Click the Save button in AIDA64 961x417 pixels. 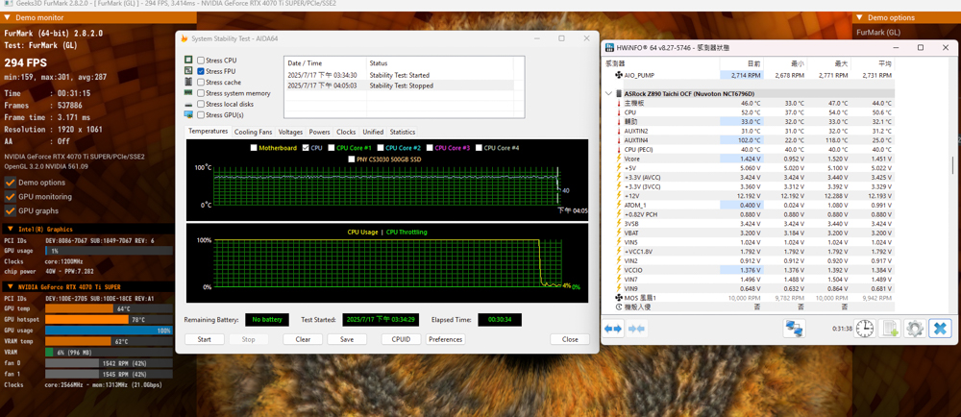[x=347, y=339]
